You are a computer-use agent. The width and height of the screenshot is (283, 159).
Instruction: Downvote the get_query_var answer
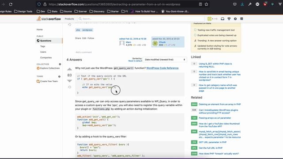coord(69,81)
